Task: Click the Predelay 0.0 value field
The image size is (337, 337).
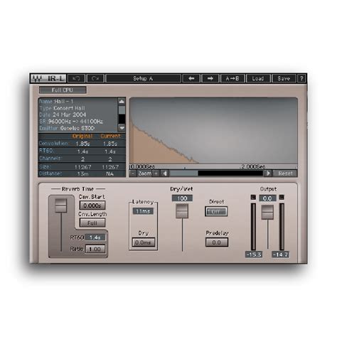Action: point(217,242)
